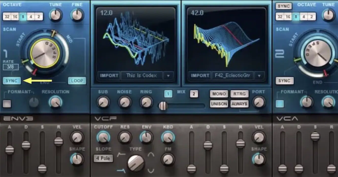Turn on UNISON mode
The image size is (338, 177).
pos(219,104)
